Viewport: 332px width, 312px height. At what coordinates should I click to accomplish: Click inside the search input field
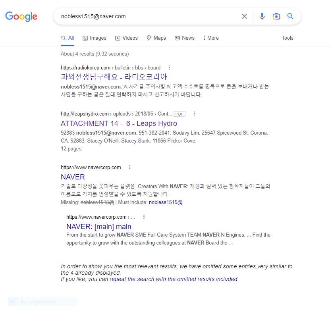pos(147,16)
